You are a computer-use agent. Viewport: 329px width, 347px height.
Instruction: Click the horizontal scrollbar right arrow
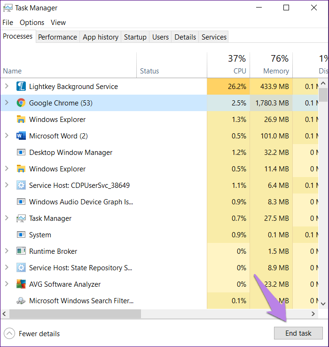(313, 314)
